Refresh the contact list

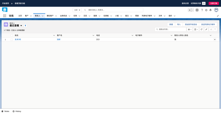(x=201, y=29)
